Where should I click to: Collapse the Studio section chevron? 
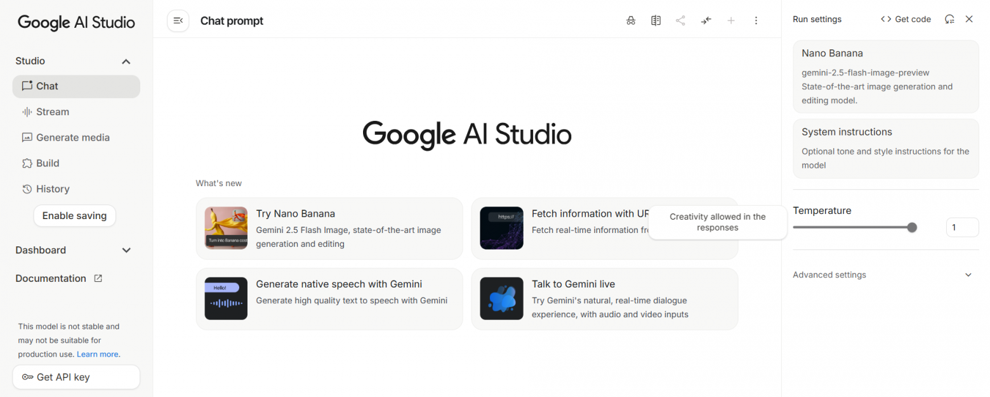[x=126, y=61]
